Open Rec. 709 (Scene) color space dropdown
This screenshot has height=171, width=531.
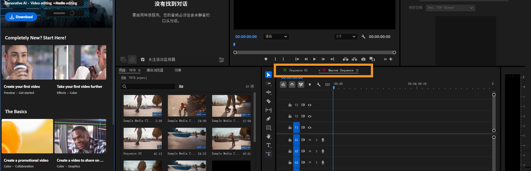[x=451, y=8]
